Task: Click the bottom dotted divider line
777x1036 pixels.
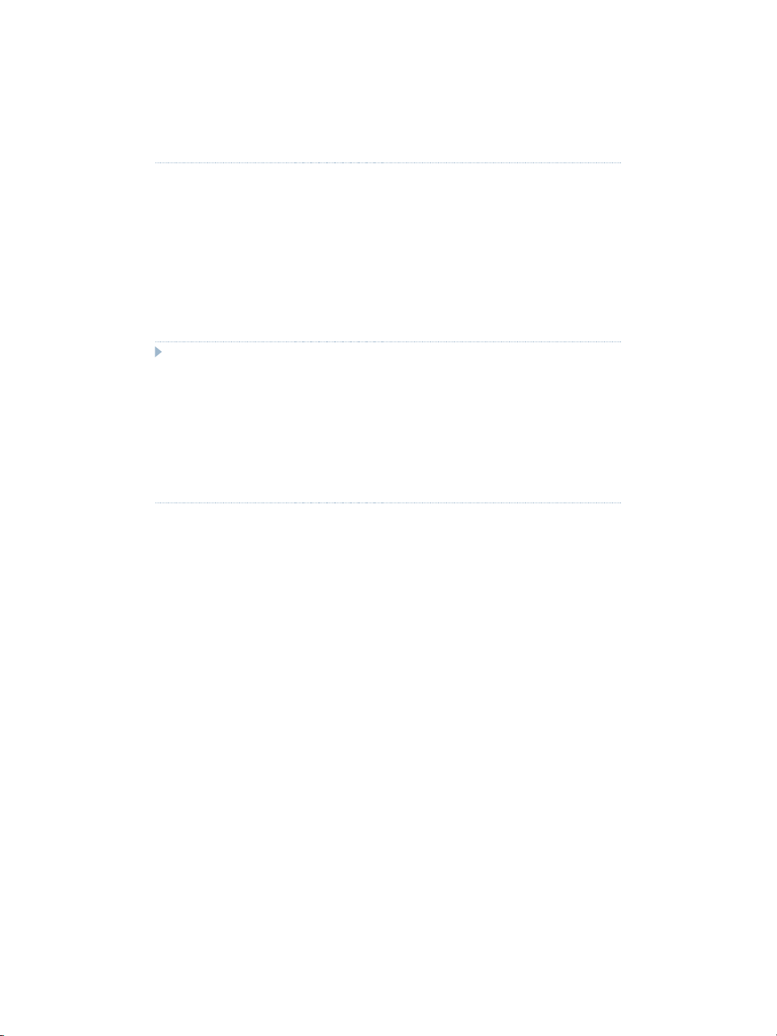Action: point(387,503)
